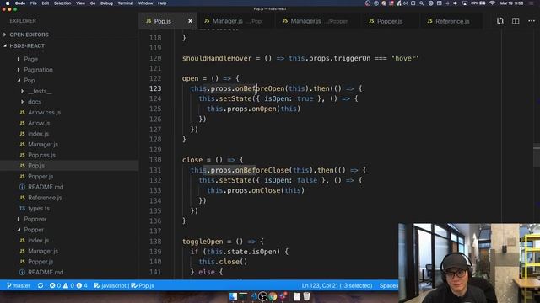Screen dimensions: 540x303
Task: Open Reference.js in the explorer
Action: point(45,198)
